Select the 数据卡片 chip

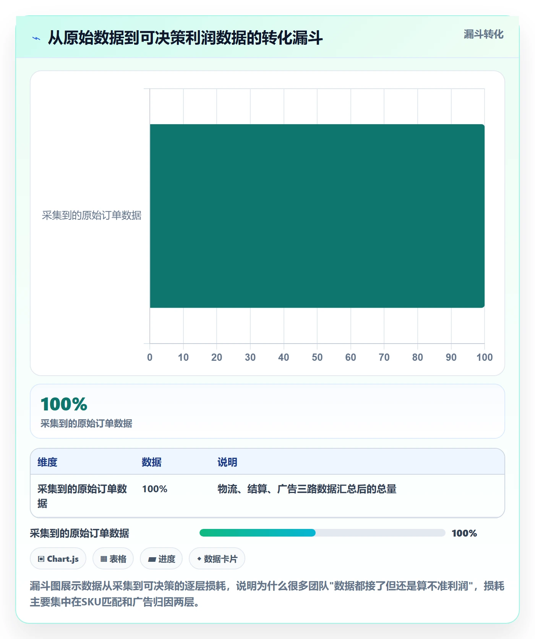coord(217,559)
